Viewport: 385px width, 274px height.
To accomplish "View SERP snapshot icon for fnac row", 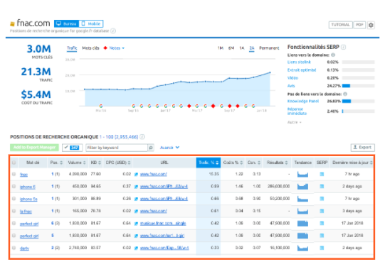I will [322, 174].
